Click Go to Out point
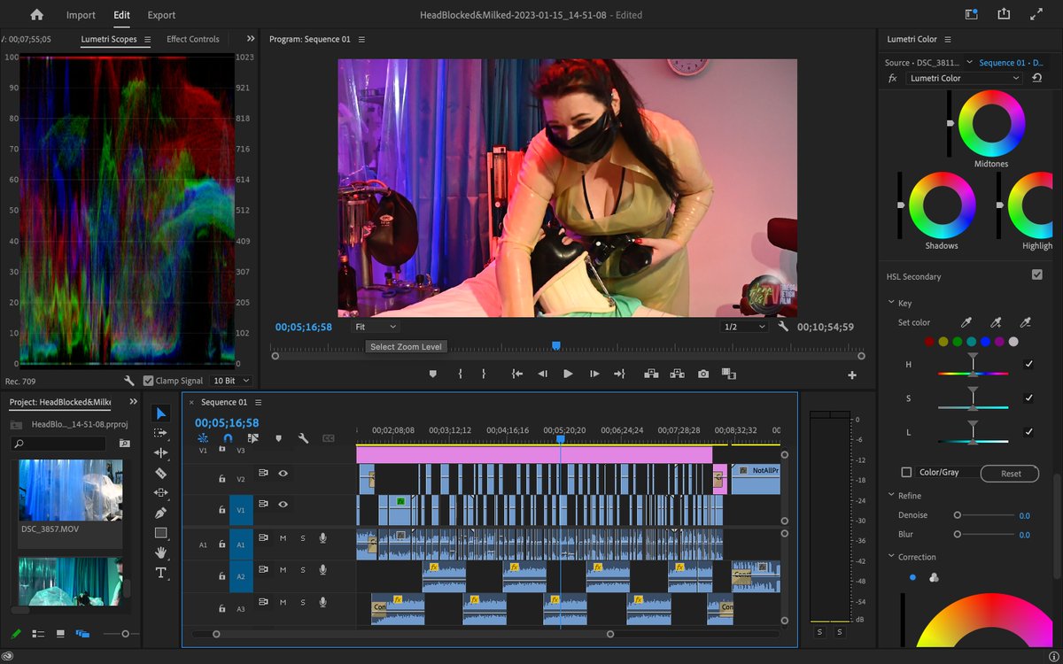 619,374
